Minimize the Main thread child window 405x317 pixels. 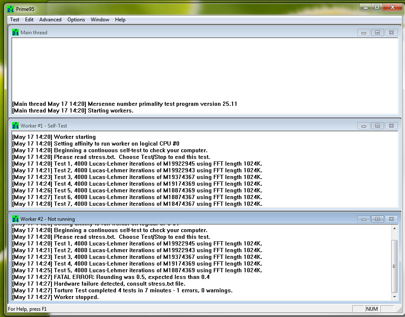tap(364, 33)
